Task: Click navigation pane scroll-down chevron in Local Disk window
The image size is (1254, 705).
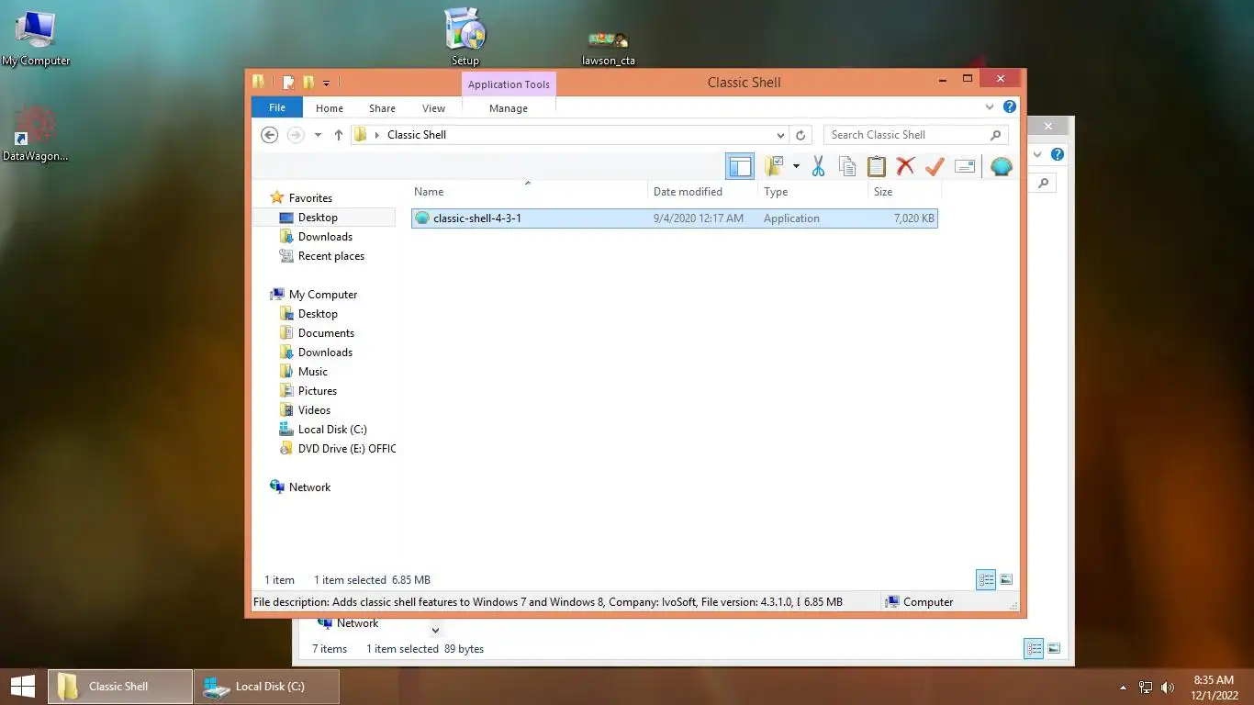Action: 436,630
